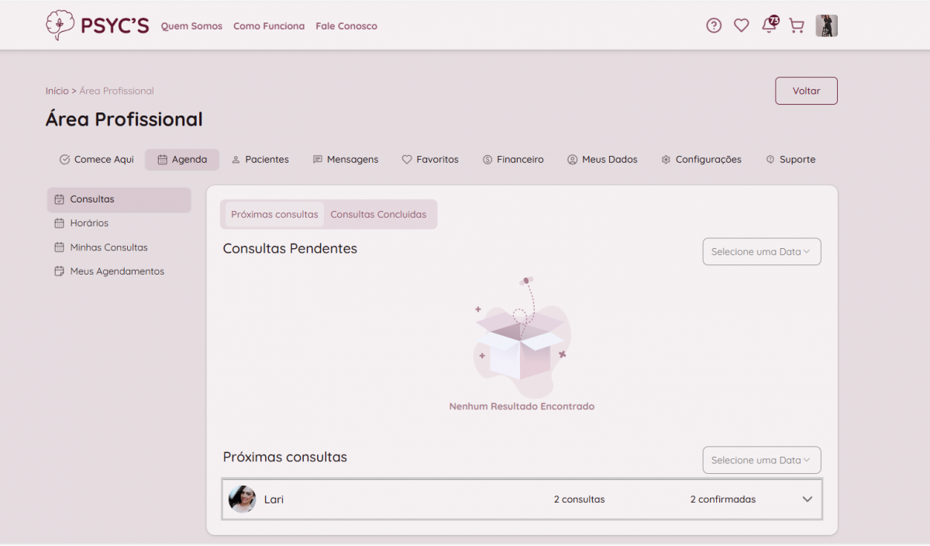
Task: Switch to Consultas Concluidas tab
Action: pyautogui.click(x=378, y=215)
